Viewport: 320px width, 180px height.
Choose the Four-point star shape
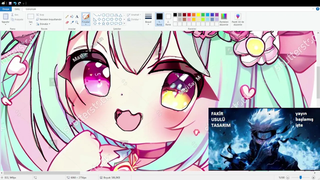coord(99,23)
